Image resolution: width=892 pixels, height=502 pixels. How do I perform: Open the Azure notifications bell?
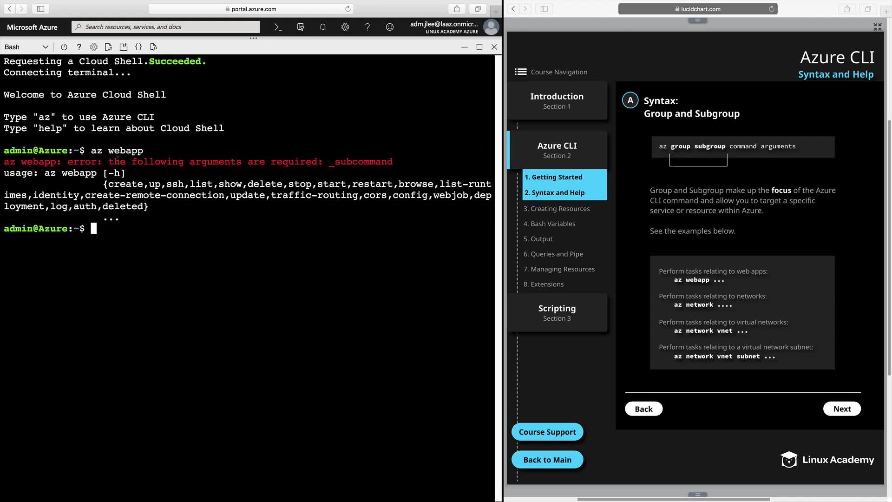[x=322, y=27]
